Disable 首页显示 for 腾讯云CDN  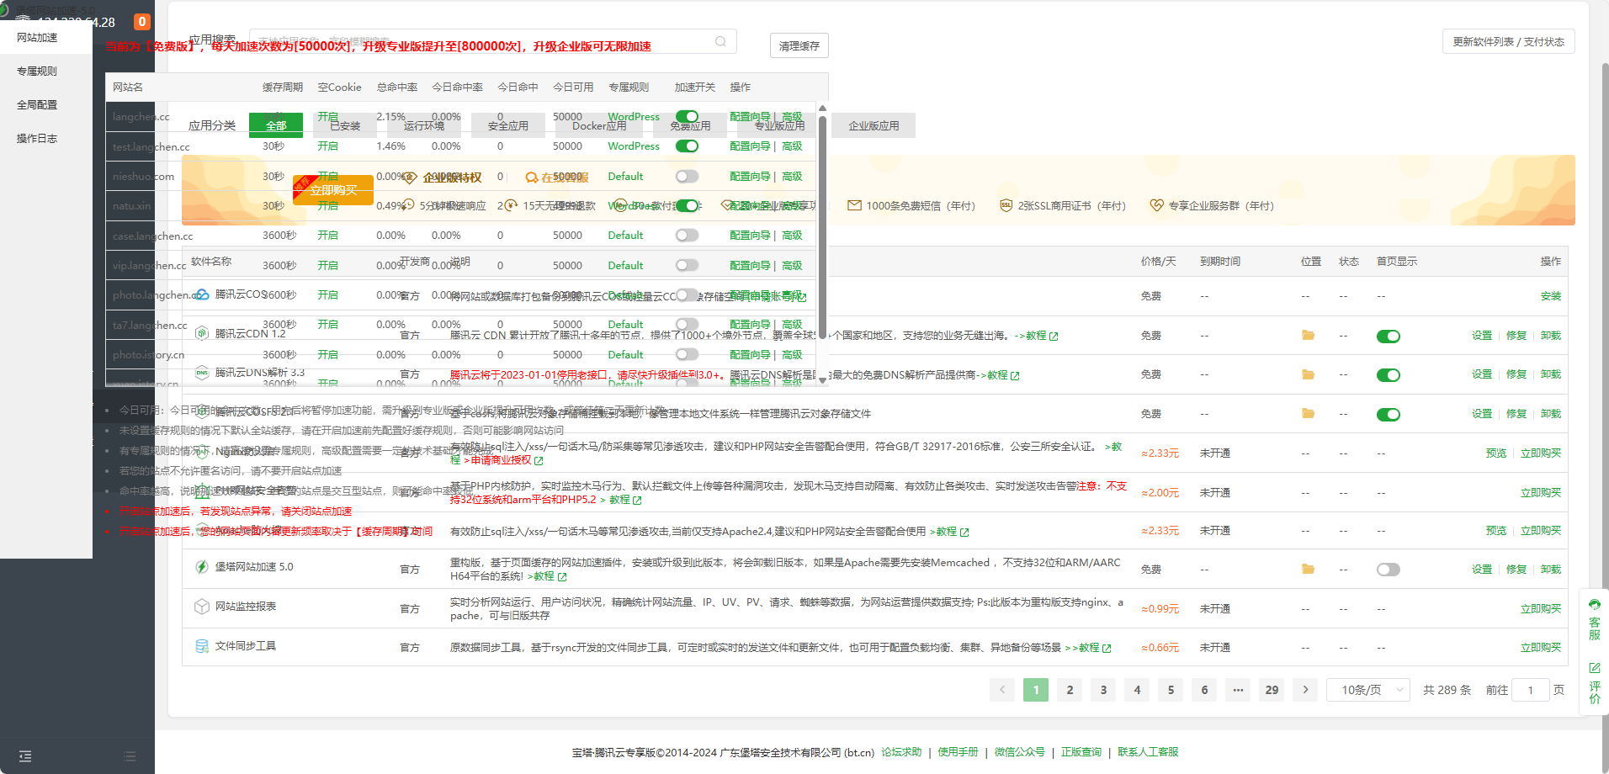(1389, 337)
